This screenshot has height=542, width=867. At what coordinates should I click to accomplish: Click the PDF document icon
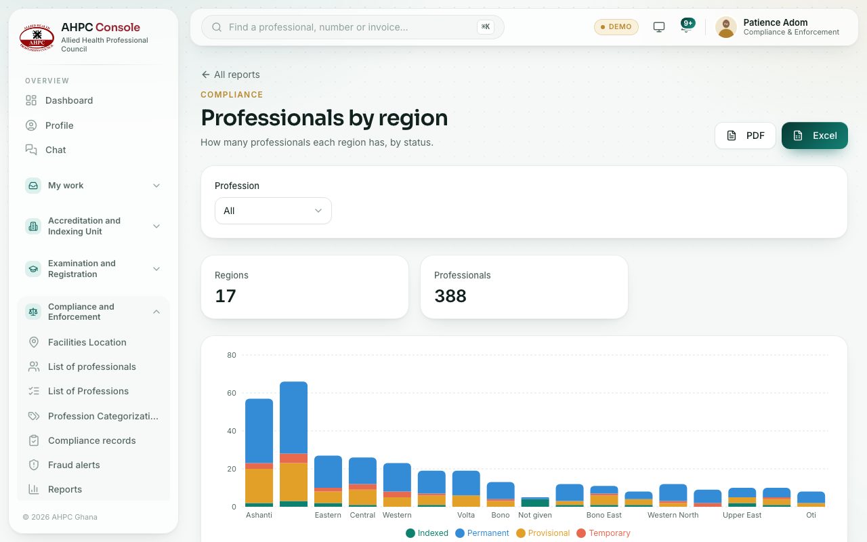pyautogui.click(x=732, y=135)
